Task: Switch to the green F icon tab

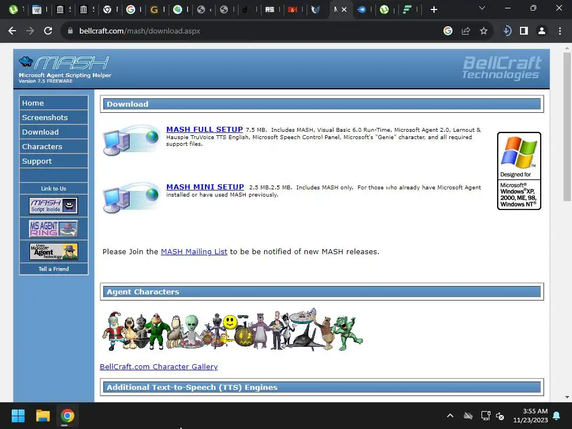Action: click(407, 10)
